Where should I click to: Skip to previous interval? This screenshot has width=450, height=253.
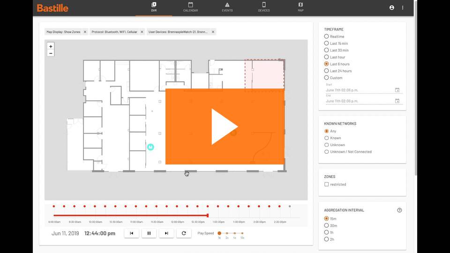pyautogui.click(x=131, y=233)
